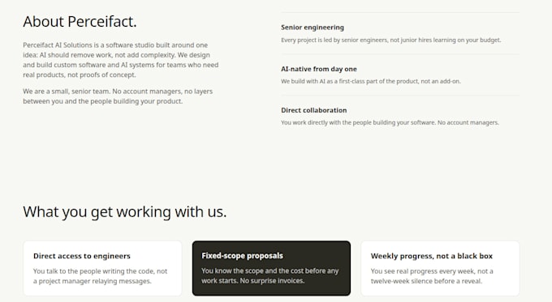Click the divider line above AI-native from day one
The width and height of the screenshot is (552, 302).
click(400, 54)
